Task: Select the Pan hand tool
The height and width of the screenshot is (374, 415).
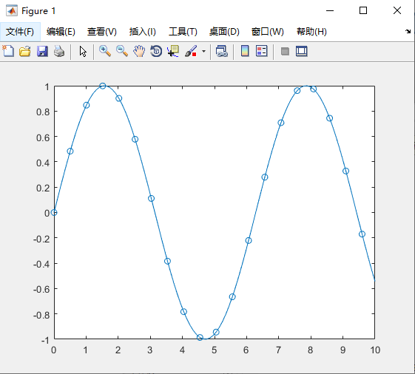Action: (x=139, y=51)
